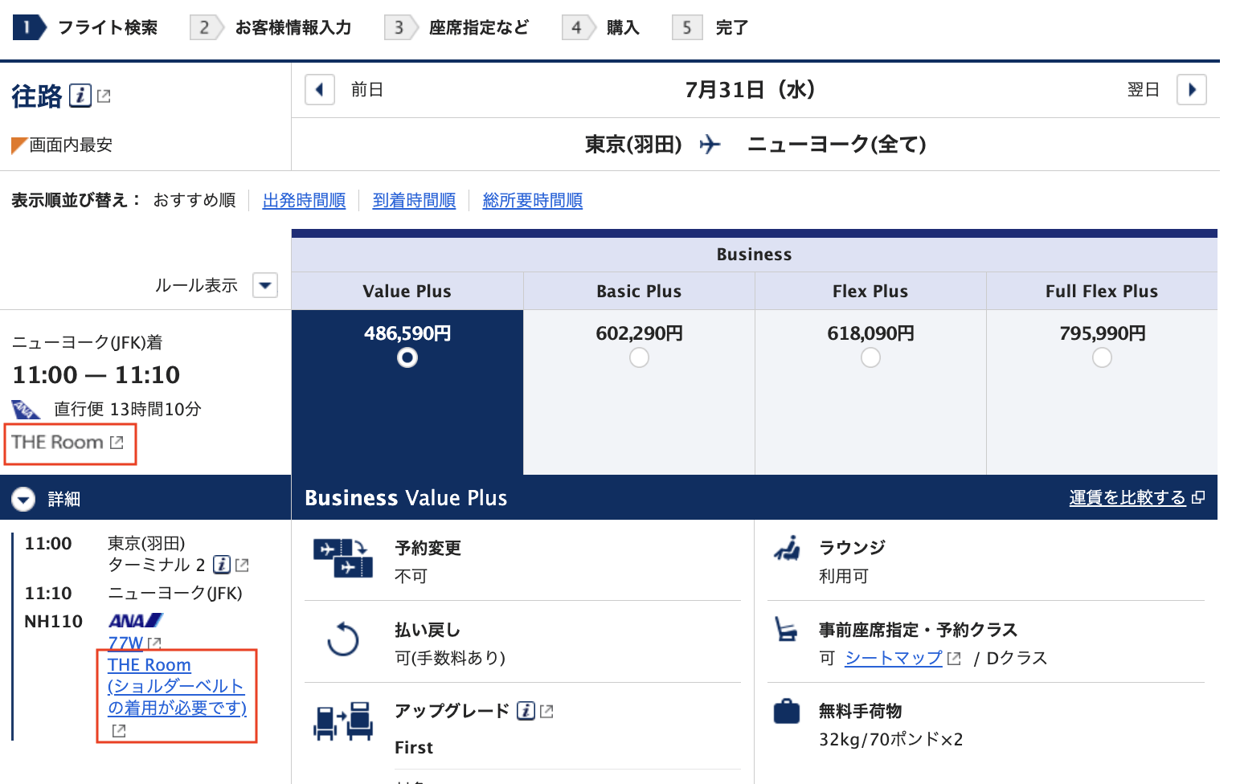
Task: Click the advance seat selection icon
Action: pos(785,629)
